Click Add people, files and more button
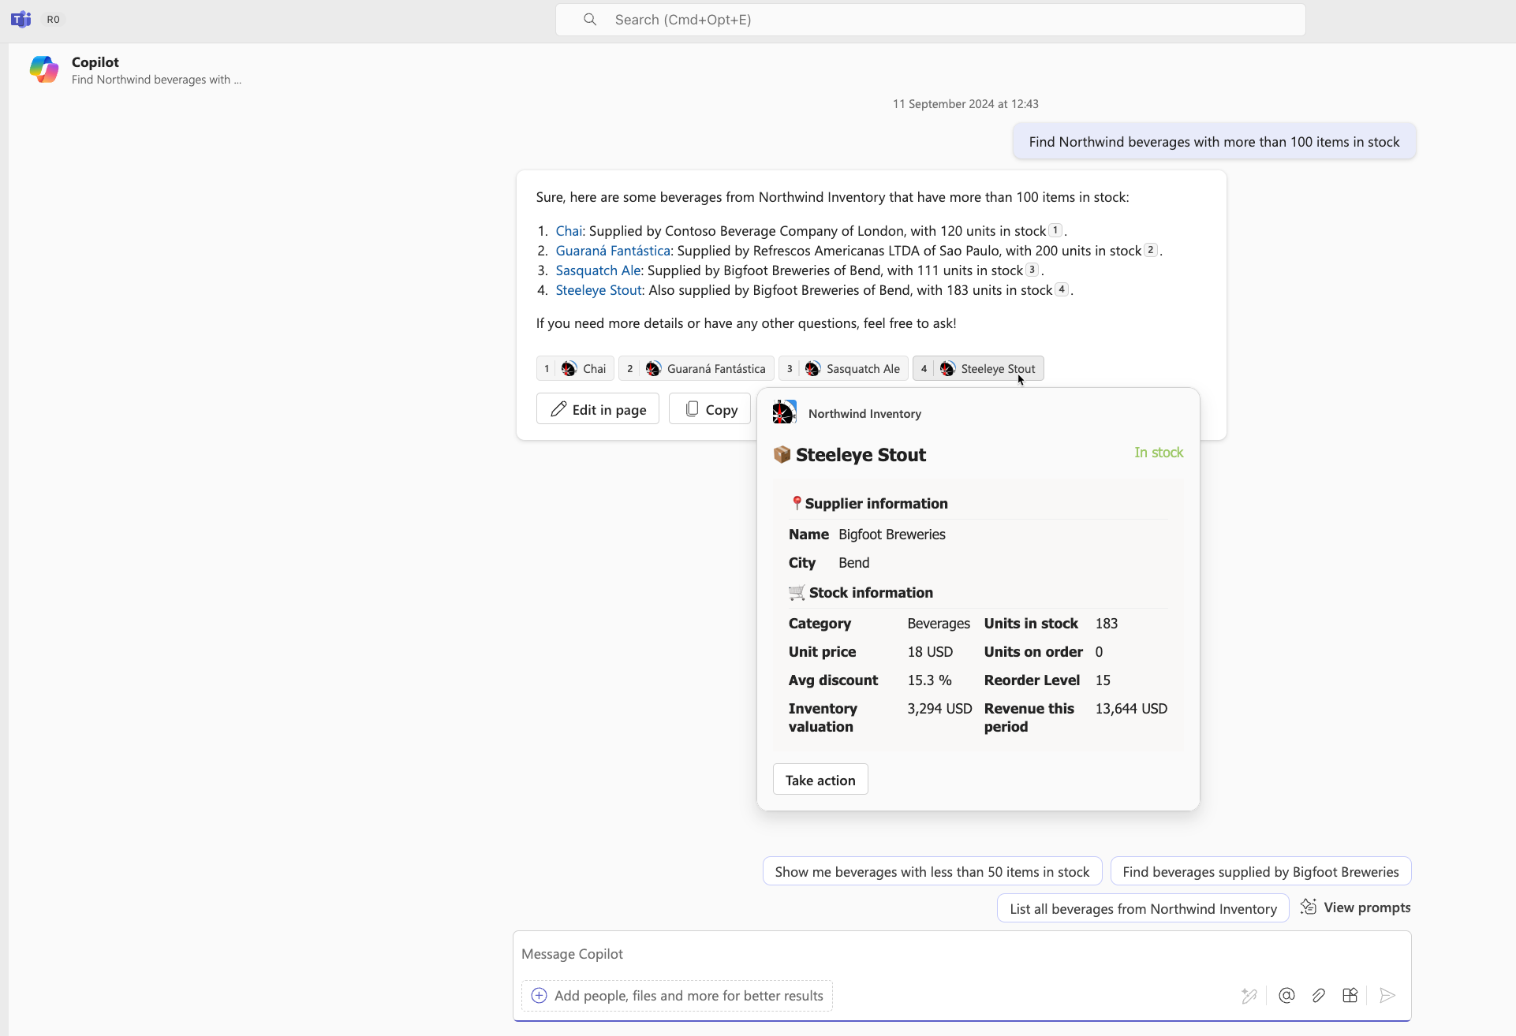 677,996
